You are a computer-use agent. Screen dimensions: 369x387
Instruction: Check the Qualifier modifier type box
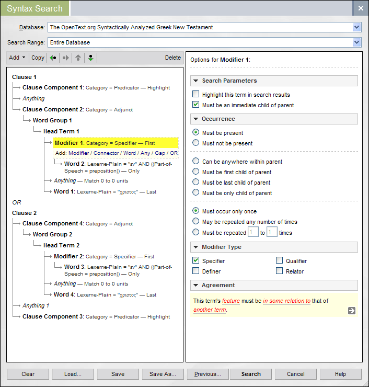(x=280, y=261)
